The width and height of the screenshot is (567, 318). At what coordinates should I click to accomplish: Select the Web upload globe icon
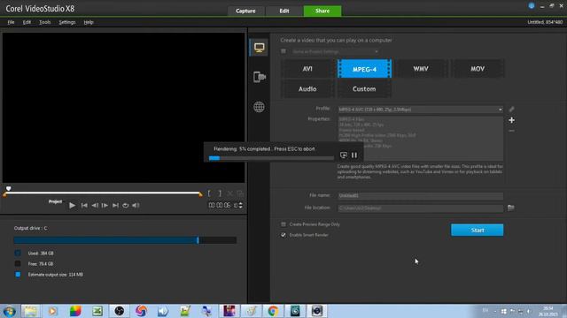[x=259, y=107]
